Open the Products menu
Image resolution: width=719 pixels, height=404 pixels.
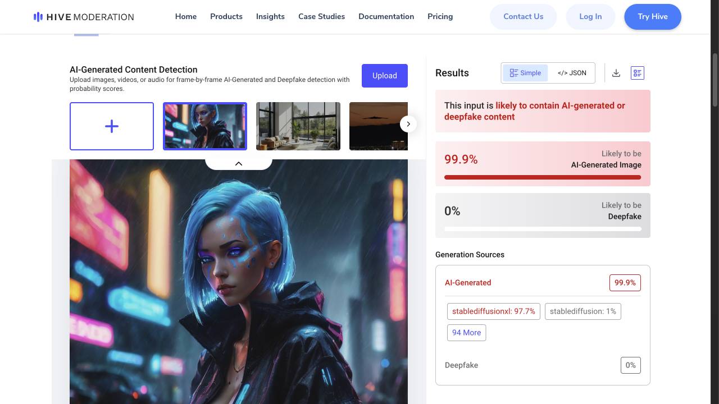pyautogui.click(x=226, y=17)
